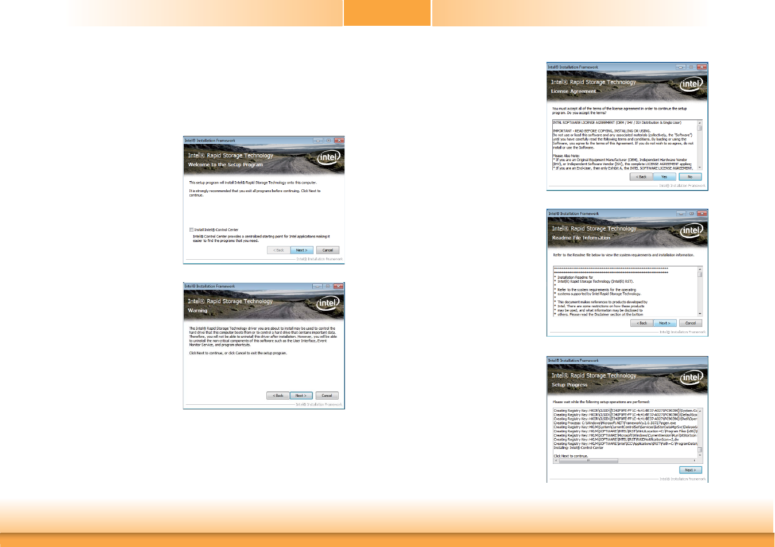The height and width of the screenshot is (547, 775).
Task: Click Back in the Readme File Information dialog
Action: click(642, 323)
